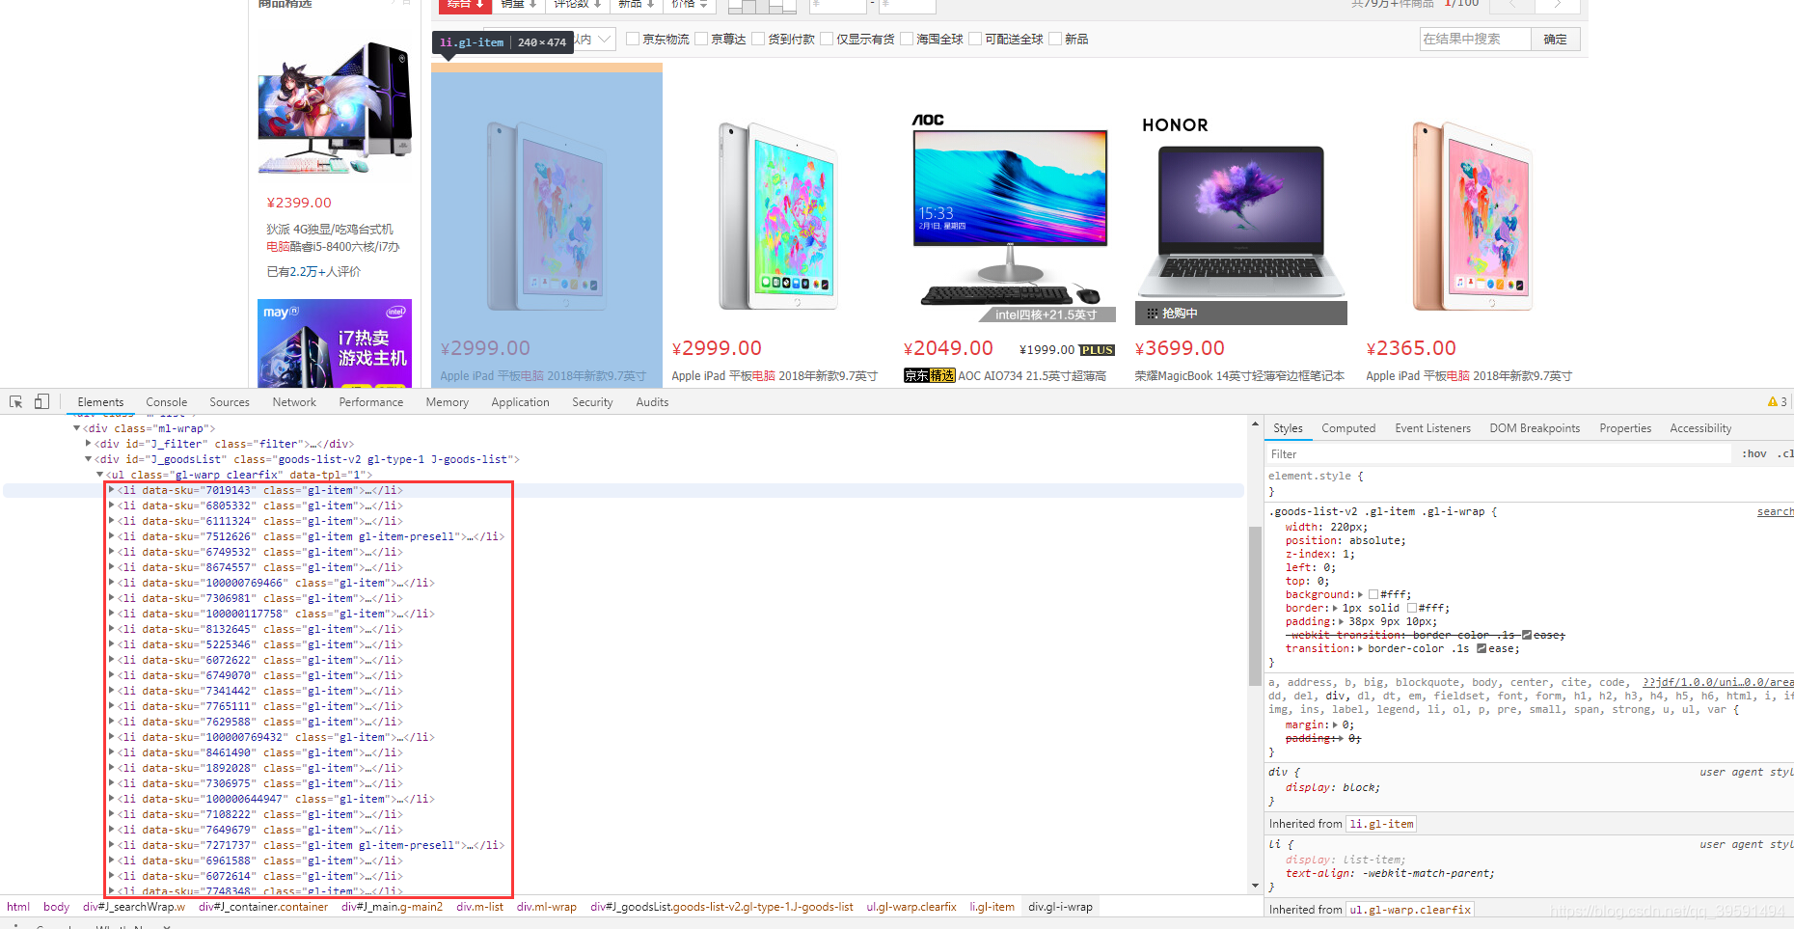Expand the padding shorthand property triangle
Viewport: 1794px width, 929px height.
pos(1341,621)
